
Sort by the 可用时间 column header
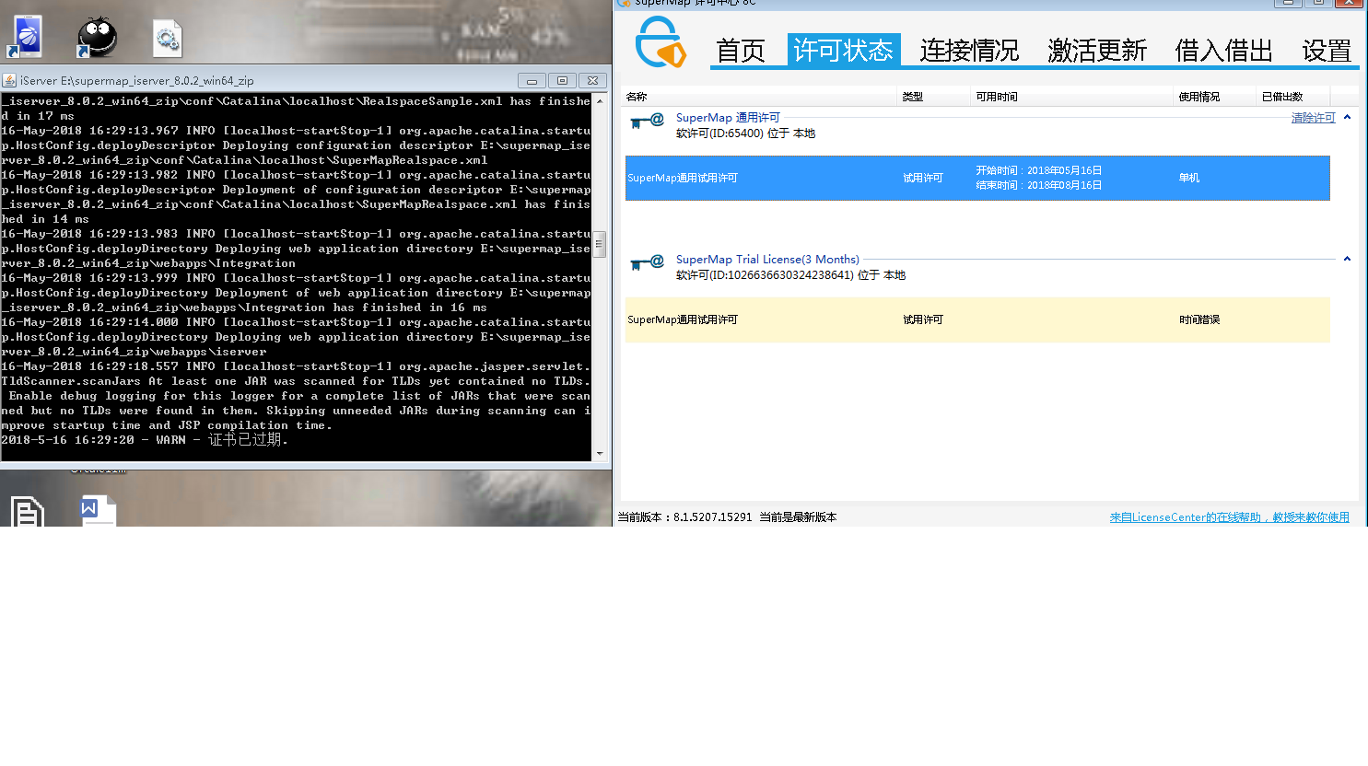click(1072, 96)
